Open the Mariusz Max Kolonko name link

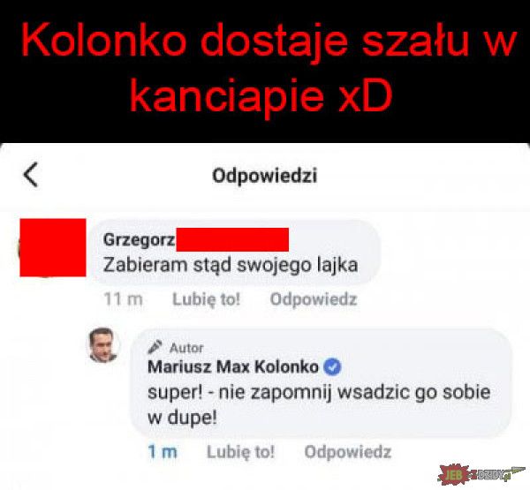point(233,367)
